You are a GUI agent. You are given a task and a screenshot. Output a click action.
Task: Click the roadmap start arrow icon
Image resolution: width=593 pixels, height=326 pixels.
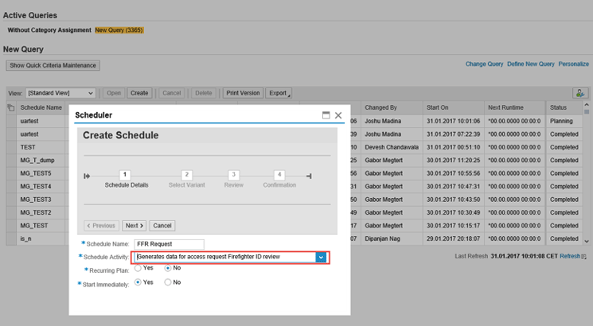[x=86, y=176]
